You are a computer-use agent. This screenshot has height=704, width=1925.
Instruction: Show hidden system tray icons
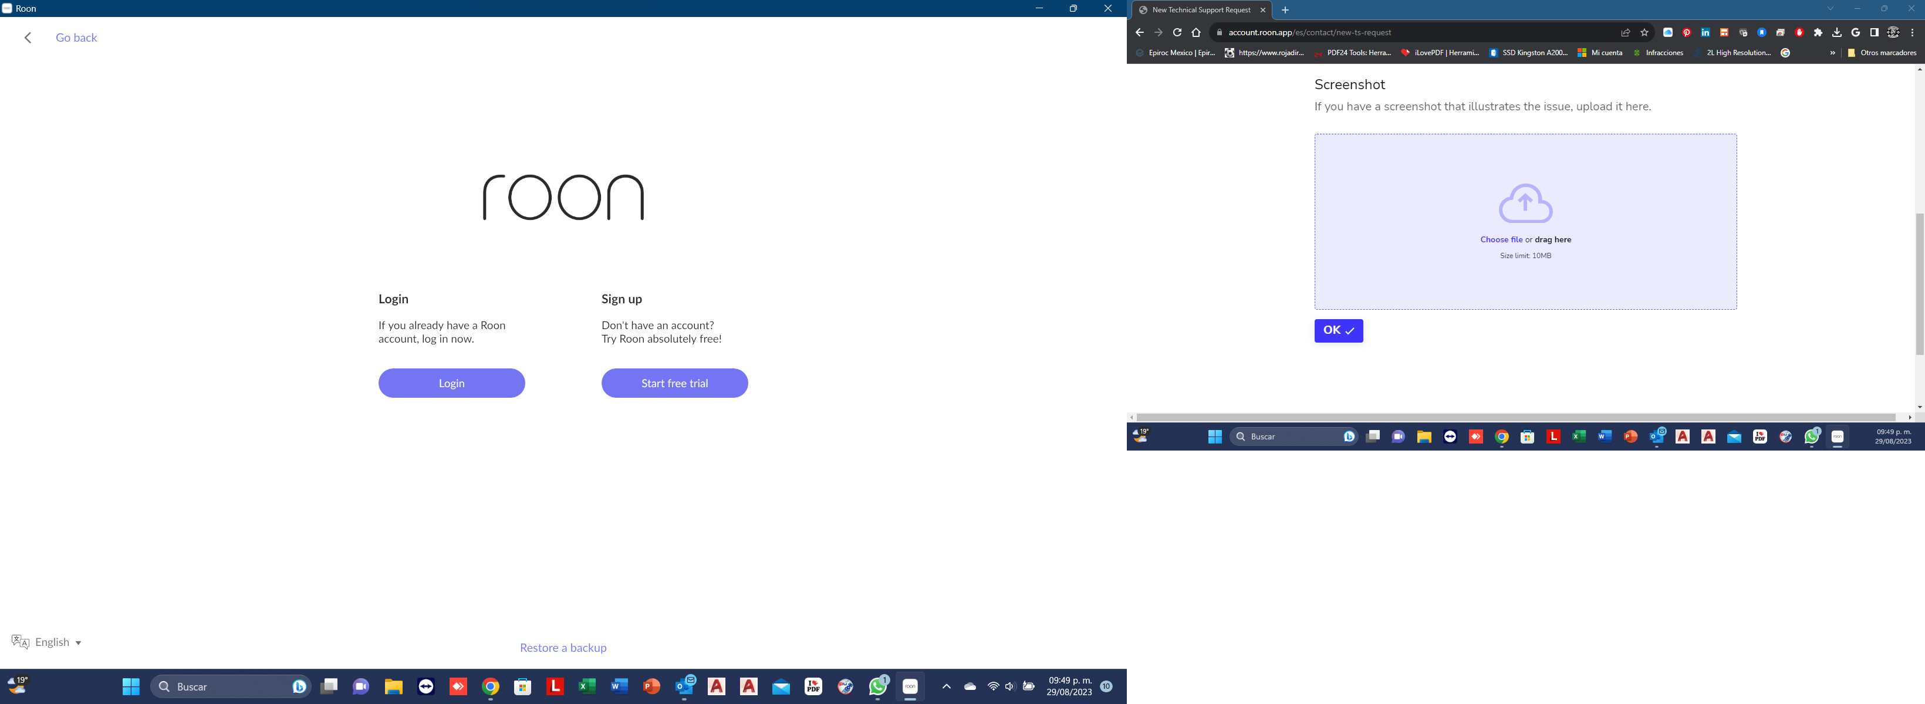[x=946, y=686]
